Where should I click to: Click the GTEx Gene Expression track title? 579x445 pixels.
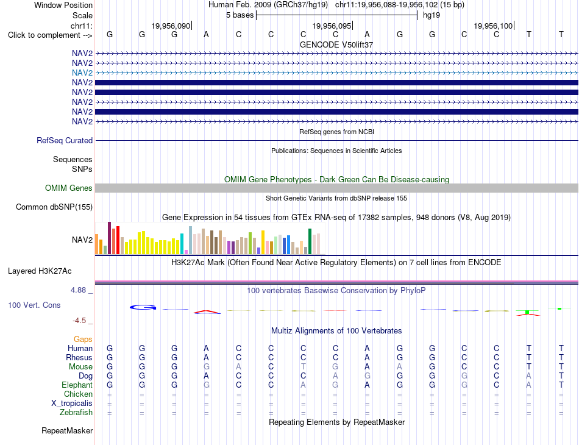tap(336, 218)
